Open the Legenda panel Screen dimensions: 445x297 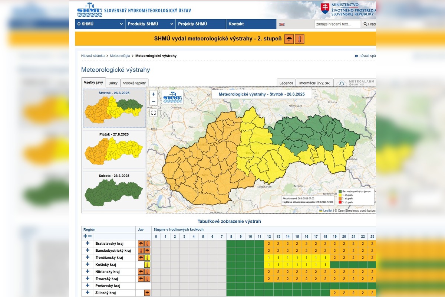pos(286,83)
